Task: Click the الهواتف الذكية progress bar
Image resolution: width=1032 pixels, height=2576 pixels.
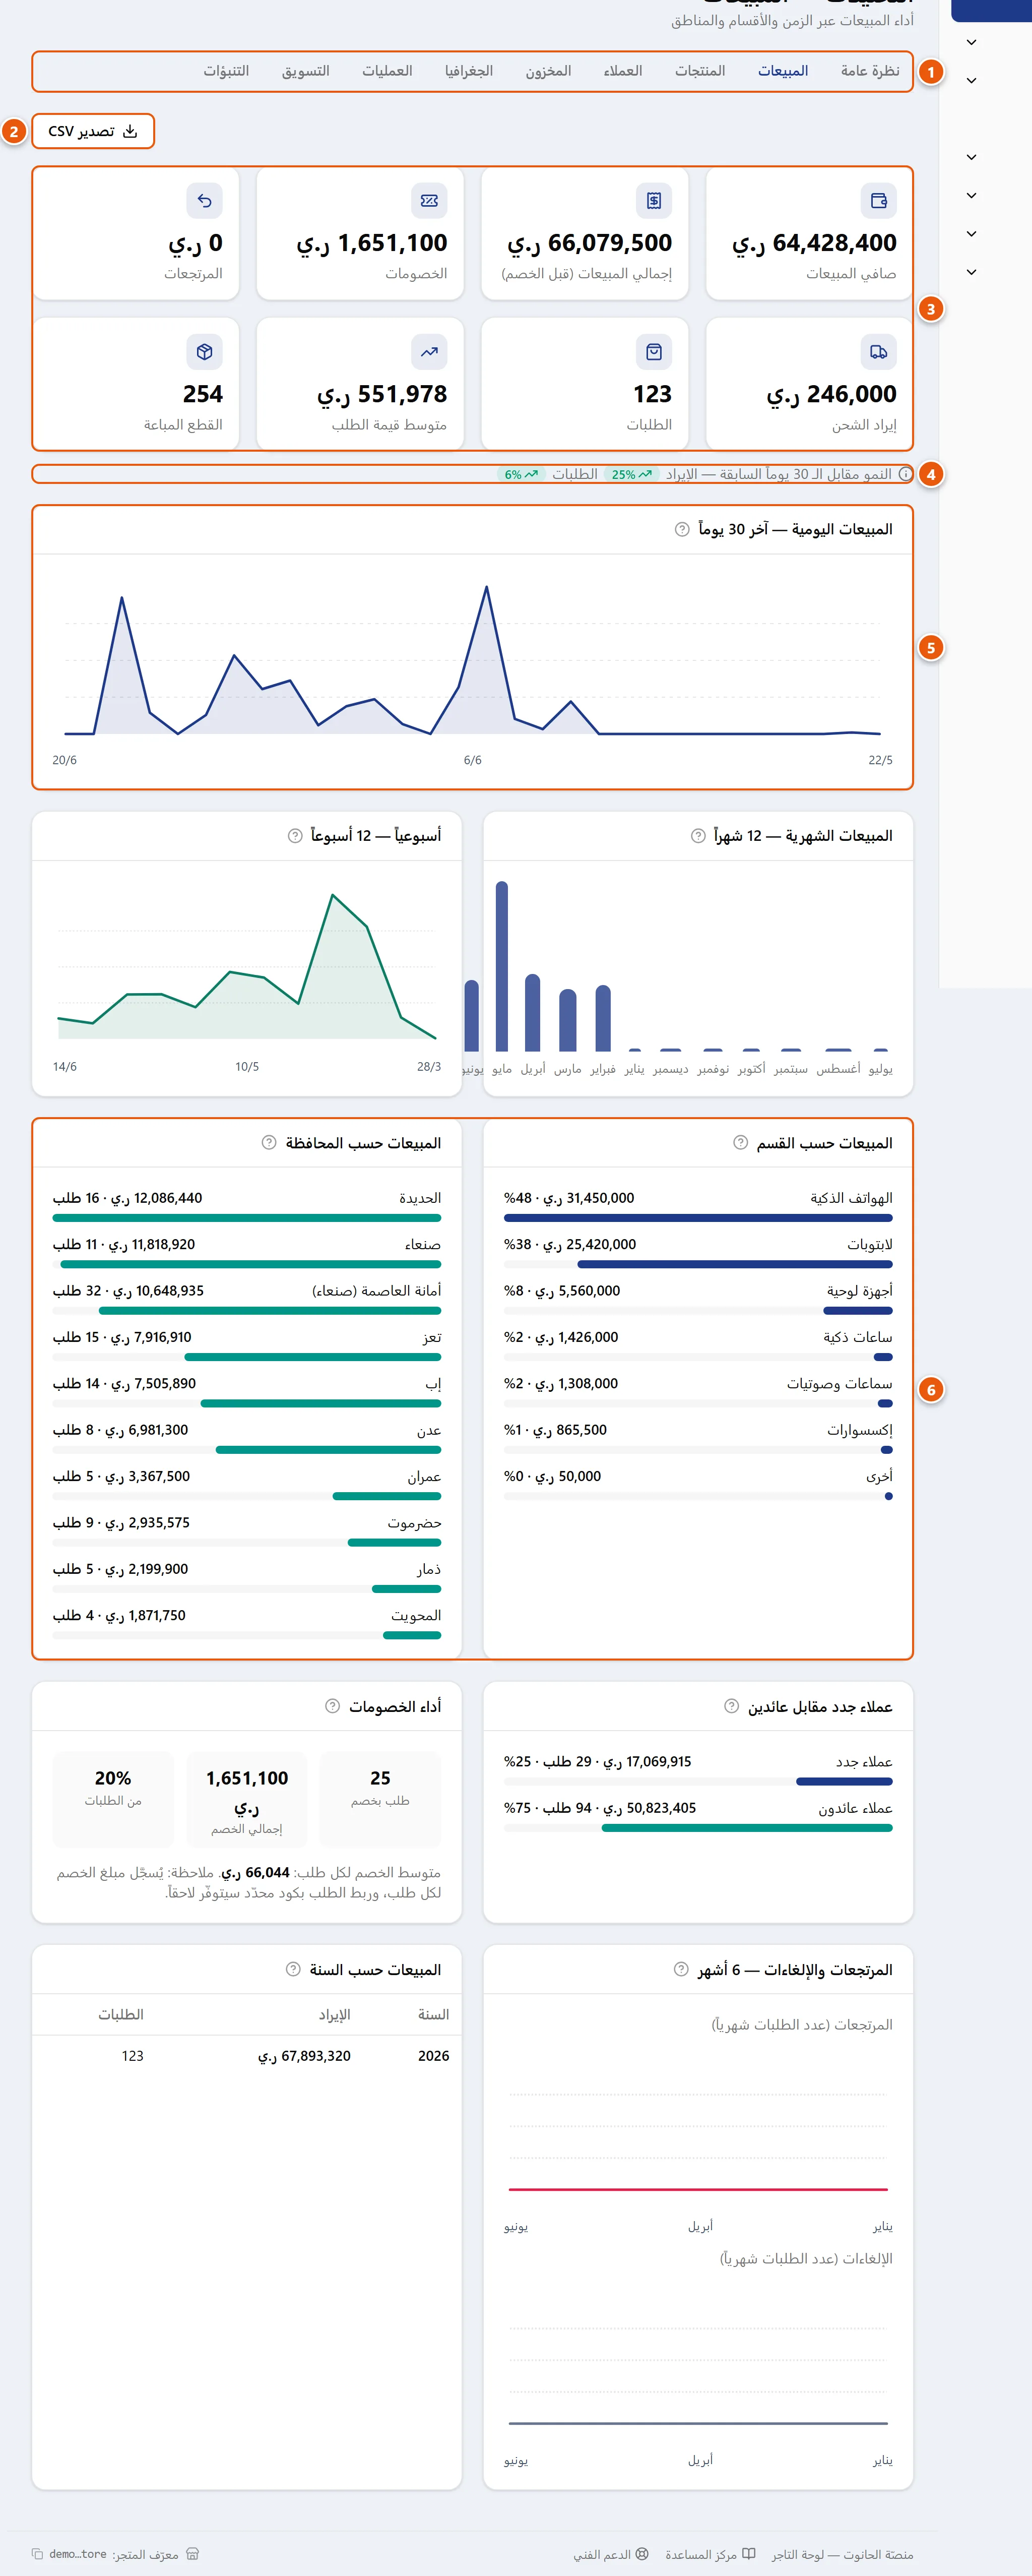Action: [x=698, y=1218]
